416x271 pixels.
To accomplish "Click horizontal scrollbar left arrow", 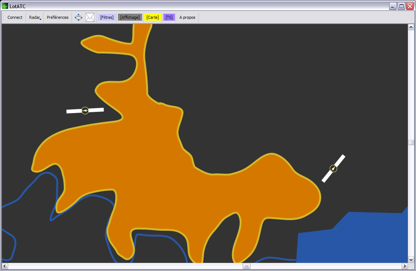I will pos(5,266).
